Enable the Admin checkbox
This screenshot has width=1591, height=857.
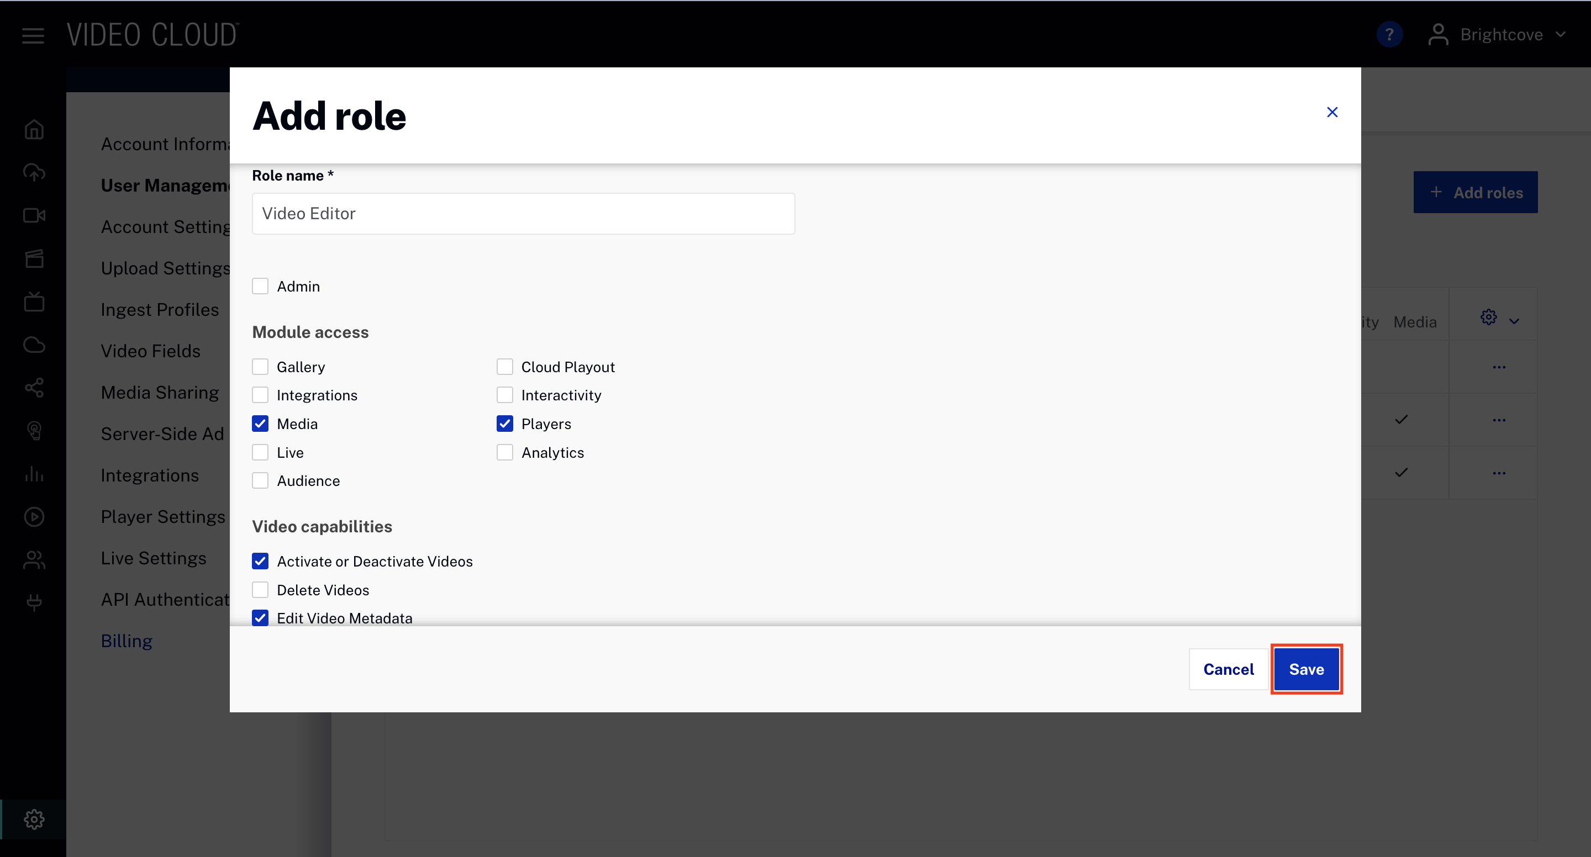pyautogui.click(x=261, y=285)
